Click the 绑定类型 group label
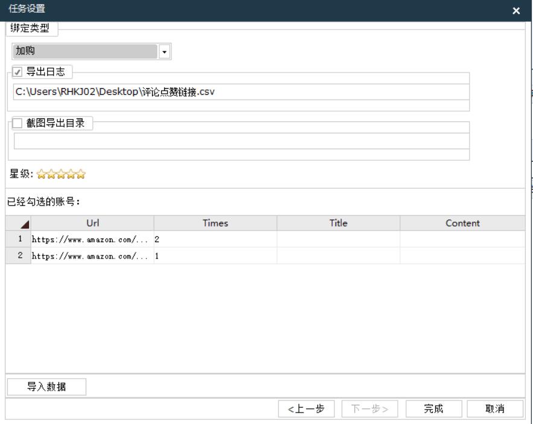 [30, 28]
